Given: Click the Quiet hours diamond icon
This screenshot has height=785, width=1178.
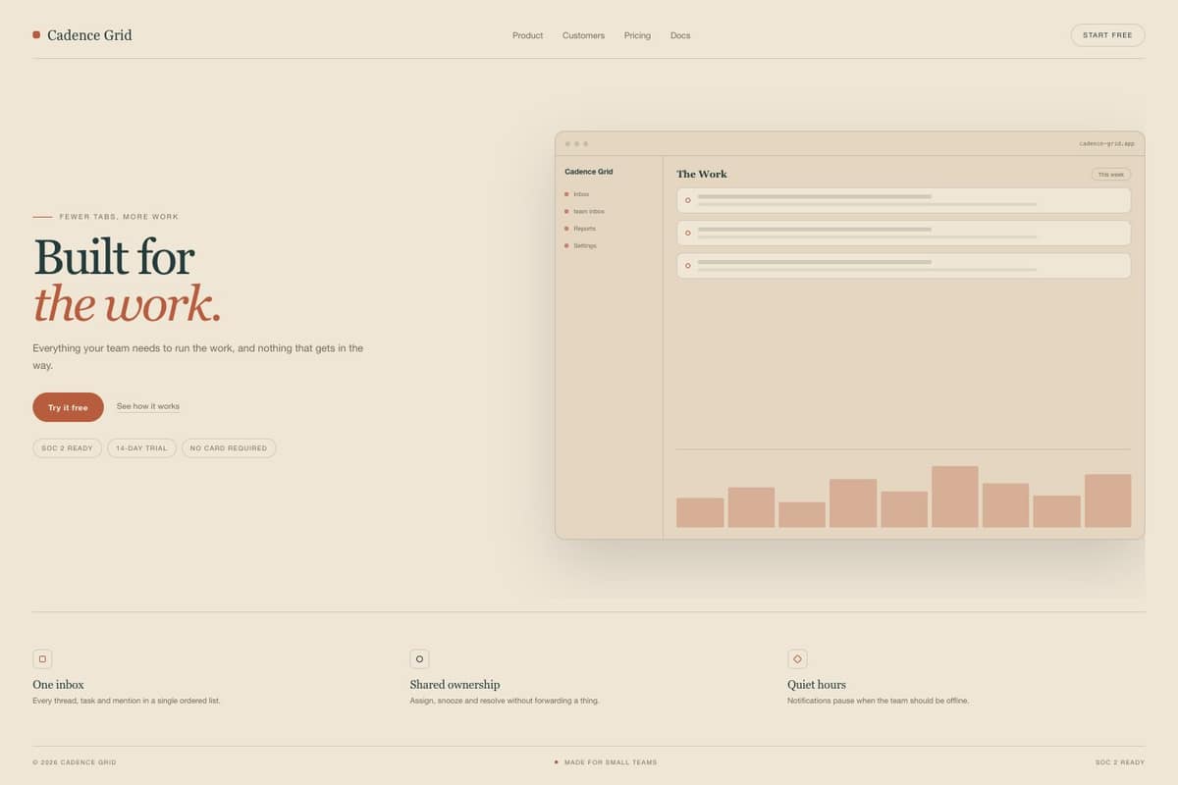Looking at the screenshot, I should tap(797, 659).
